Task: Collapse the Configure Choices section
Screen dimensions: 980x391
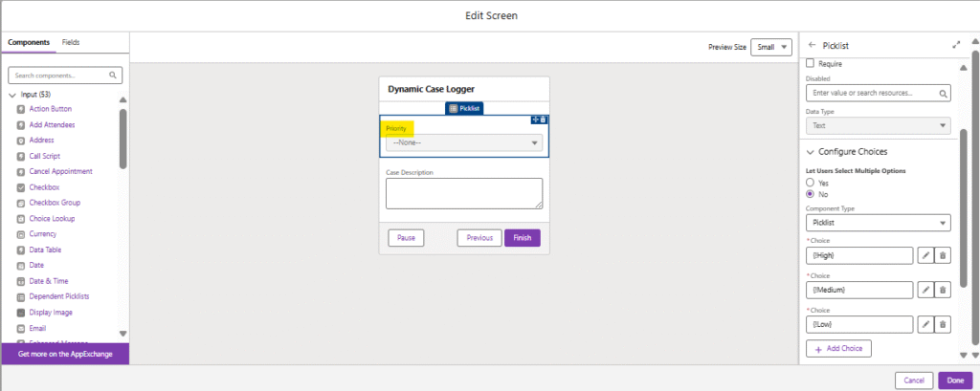Action: click(x=810, y=152)
